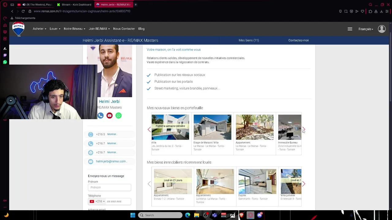Reveal the fax number Montrer link
The height and width of the screenshot is (220, 392).
pyautogui.click(x=112, y=152)
